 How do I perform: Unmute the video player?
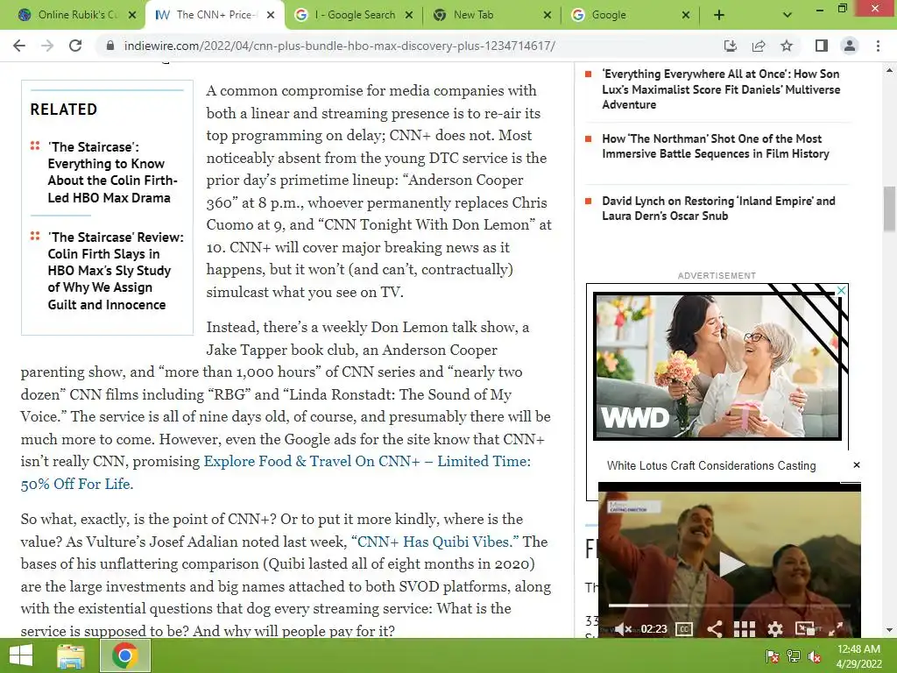click(623, 629)
